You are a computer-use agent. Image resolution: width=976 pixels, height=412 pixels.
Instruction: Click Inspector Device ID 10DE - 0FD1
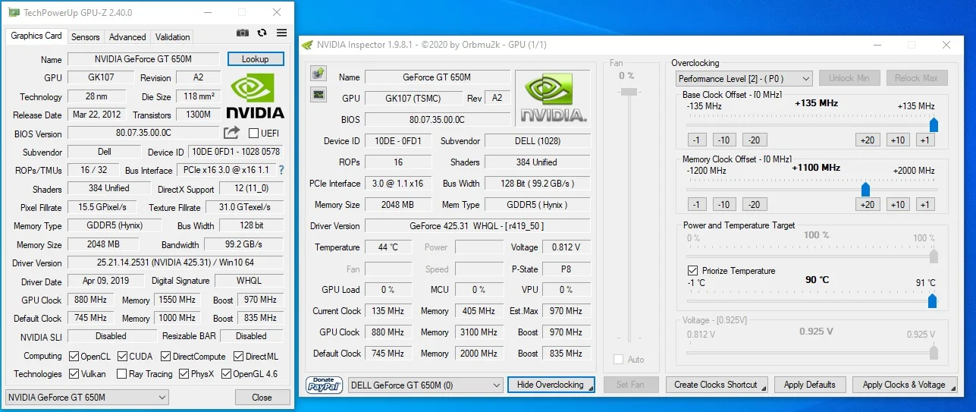click(x=398, y=141)
